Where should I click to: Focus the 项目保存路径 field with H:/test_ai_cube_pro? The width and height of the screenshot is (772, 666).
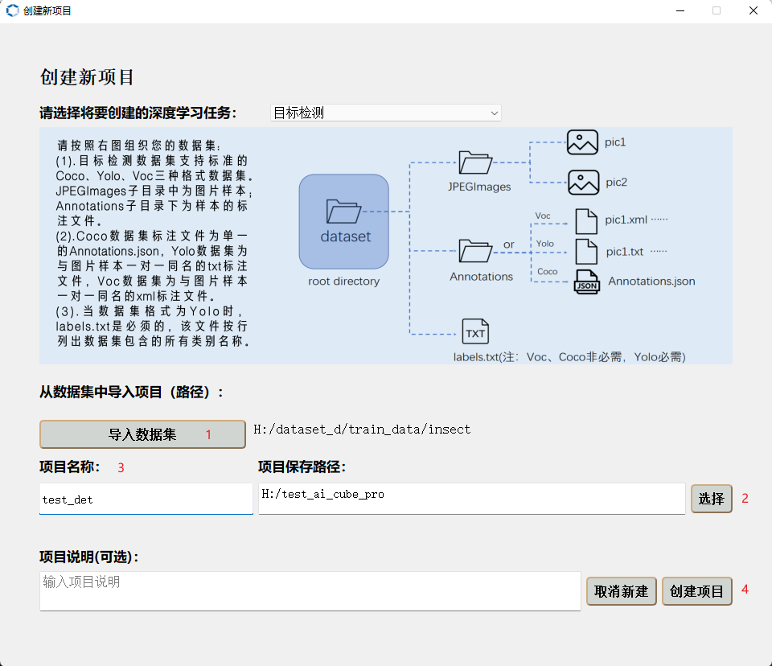tap(472, 499)
